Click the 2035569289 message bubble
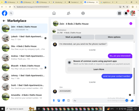The image size is (139, 111). coord(65,91)
